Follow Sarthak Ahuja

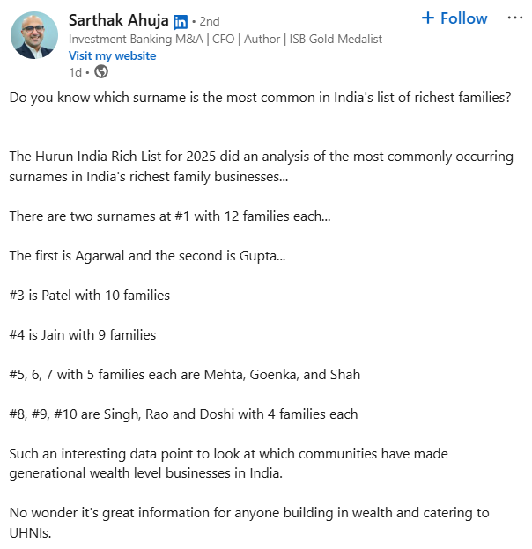(x=454, y=18)
